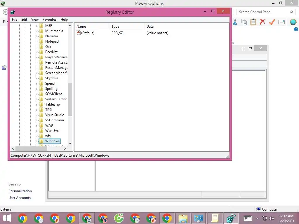
Task: Expand the Speech registry key
Action: pyautogui.click(x=36, y=84)
